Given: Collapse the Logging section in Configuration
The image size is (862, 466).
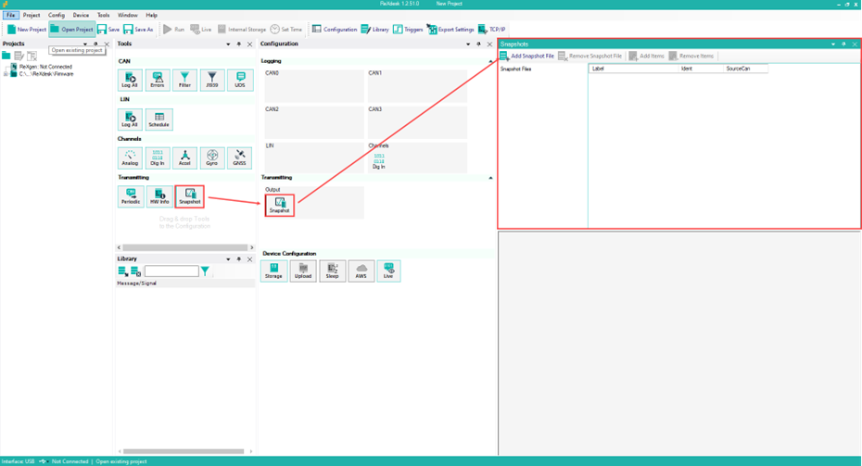Looking at the screenshot, I should tap(491, 62).
